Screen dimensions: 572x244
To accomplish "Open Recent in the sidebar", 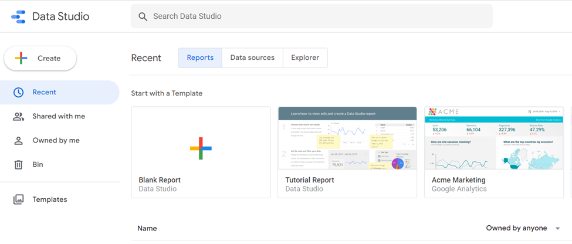I will 59,92.
